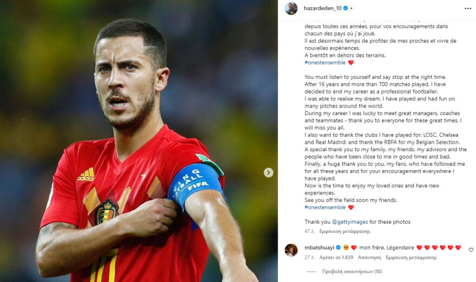Click verified badge next to mbatshuayi

pyautogui.click(x=338, y=247)
